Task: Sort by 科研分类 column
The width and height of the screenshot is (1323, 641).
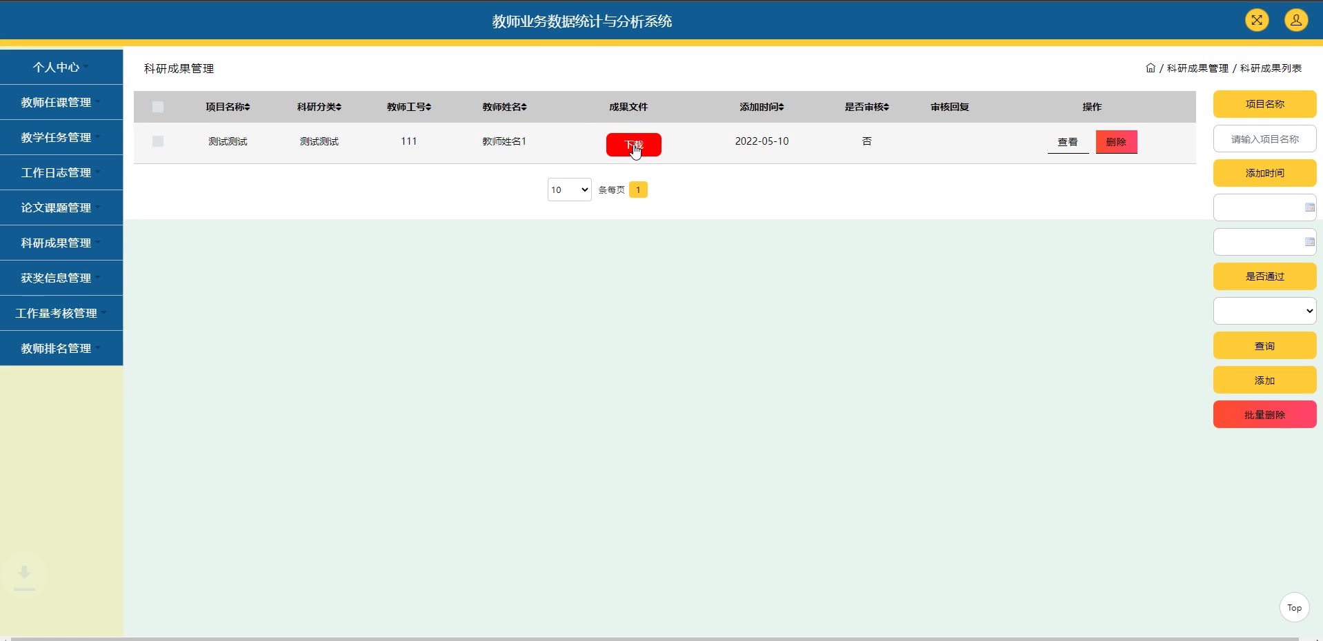Action: click(x=319, y=107)
